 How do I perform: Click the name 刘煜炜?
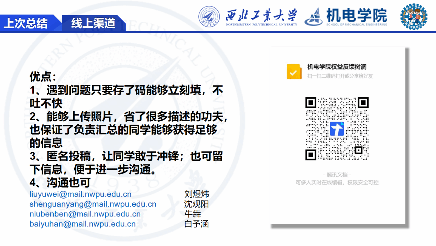197,194
